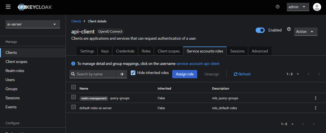Image resolution: width=326 pixels, height=133 pixels.
Task: Open help icon next to Enabled
Action: 289,29
